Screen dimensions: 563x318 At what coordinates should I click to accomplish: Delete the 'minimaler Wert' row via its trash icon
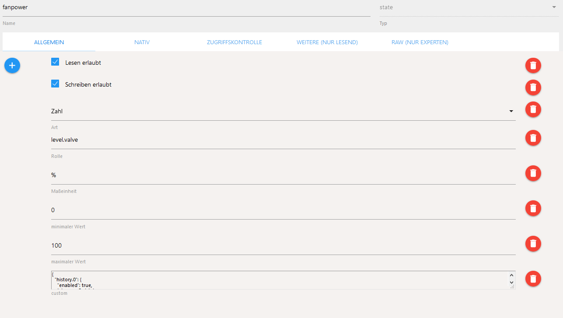pos(533,208)
